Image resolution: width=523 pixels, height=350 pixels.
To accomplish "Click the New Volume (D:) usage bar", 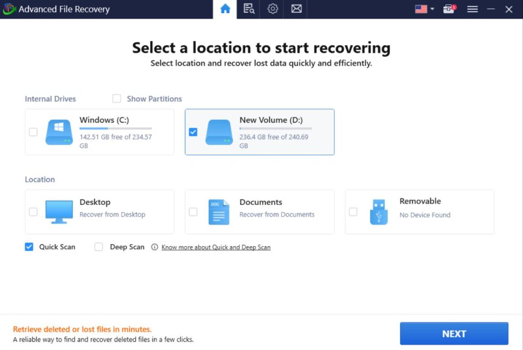I will pos(275,128).
